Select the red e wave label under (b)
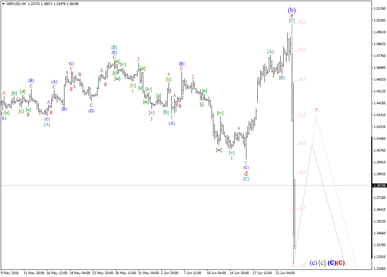Image resolution: width=387 pixels, height=277 pixels. coord(292,16)
